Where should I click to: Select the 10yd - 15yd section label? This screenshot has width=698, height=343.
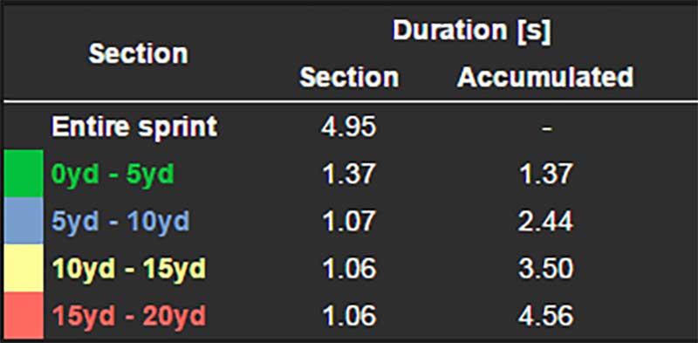(129, 269)
